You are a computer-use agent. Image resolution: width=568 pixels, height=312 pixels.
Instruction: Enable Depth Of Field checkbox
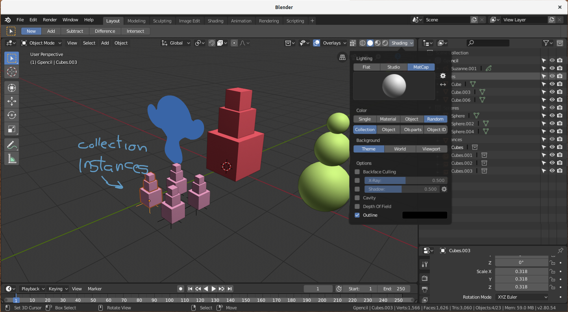[x=357, y=206]
